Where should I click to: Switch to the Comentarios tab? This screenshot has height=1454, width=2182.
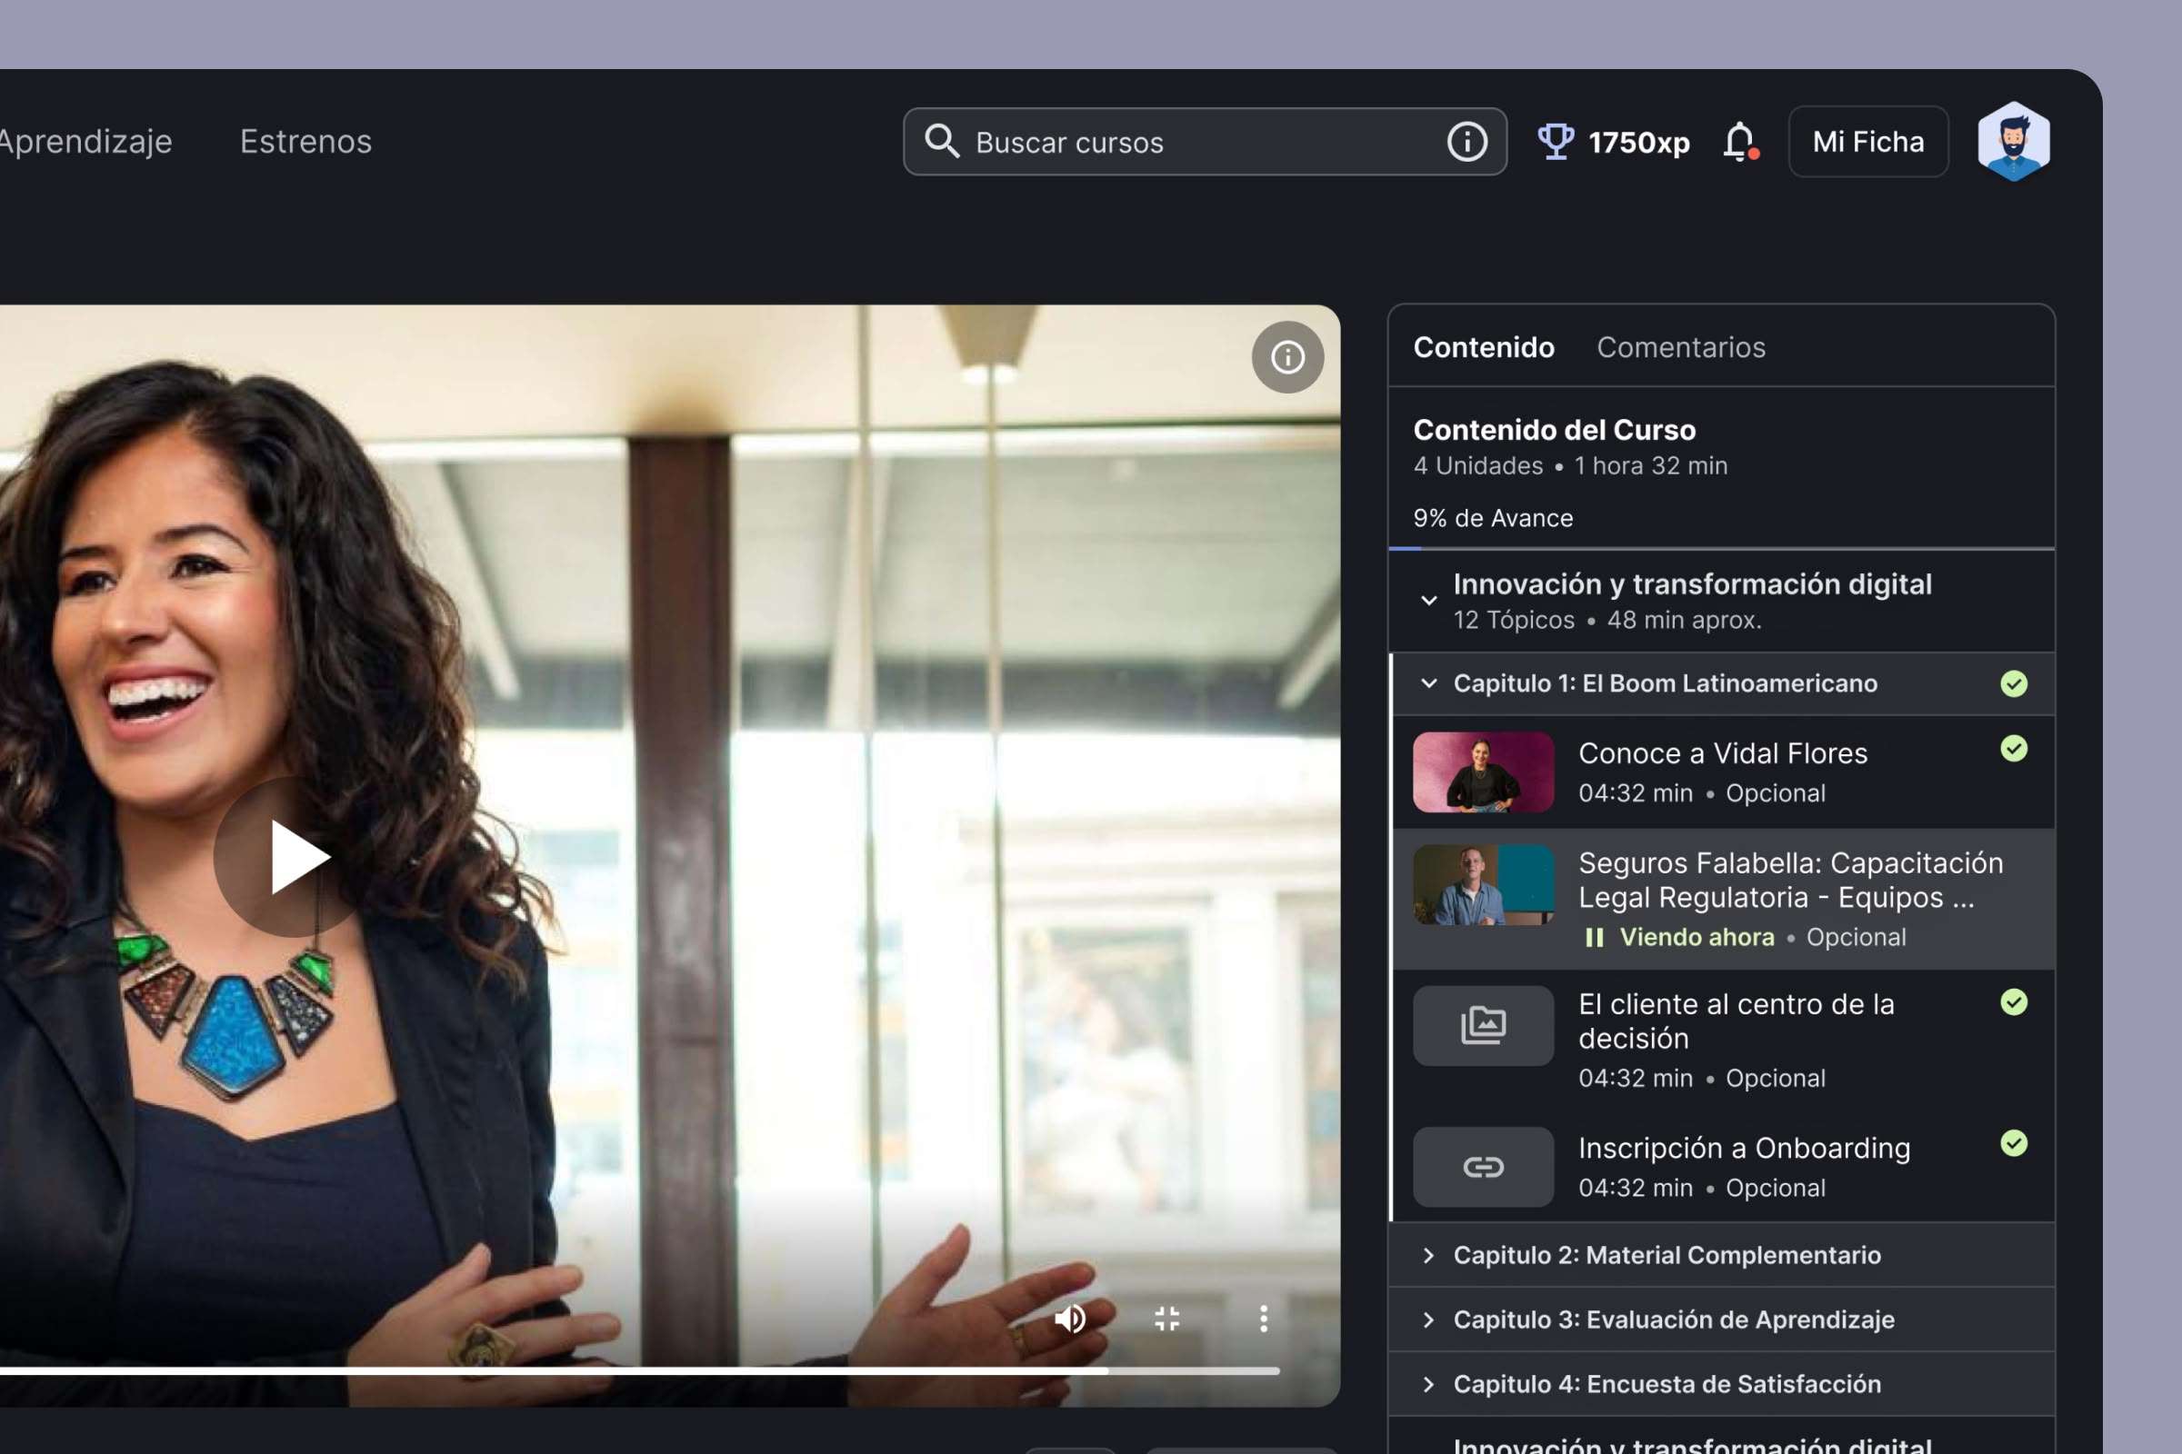pyautogui.click(x=1680, y=347)
